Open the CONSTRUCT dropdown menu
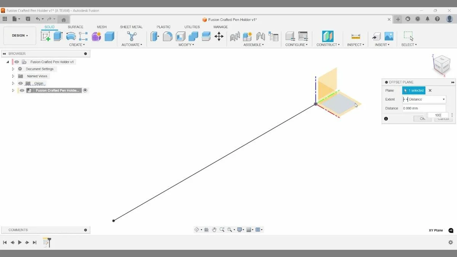 [328, 45]
